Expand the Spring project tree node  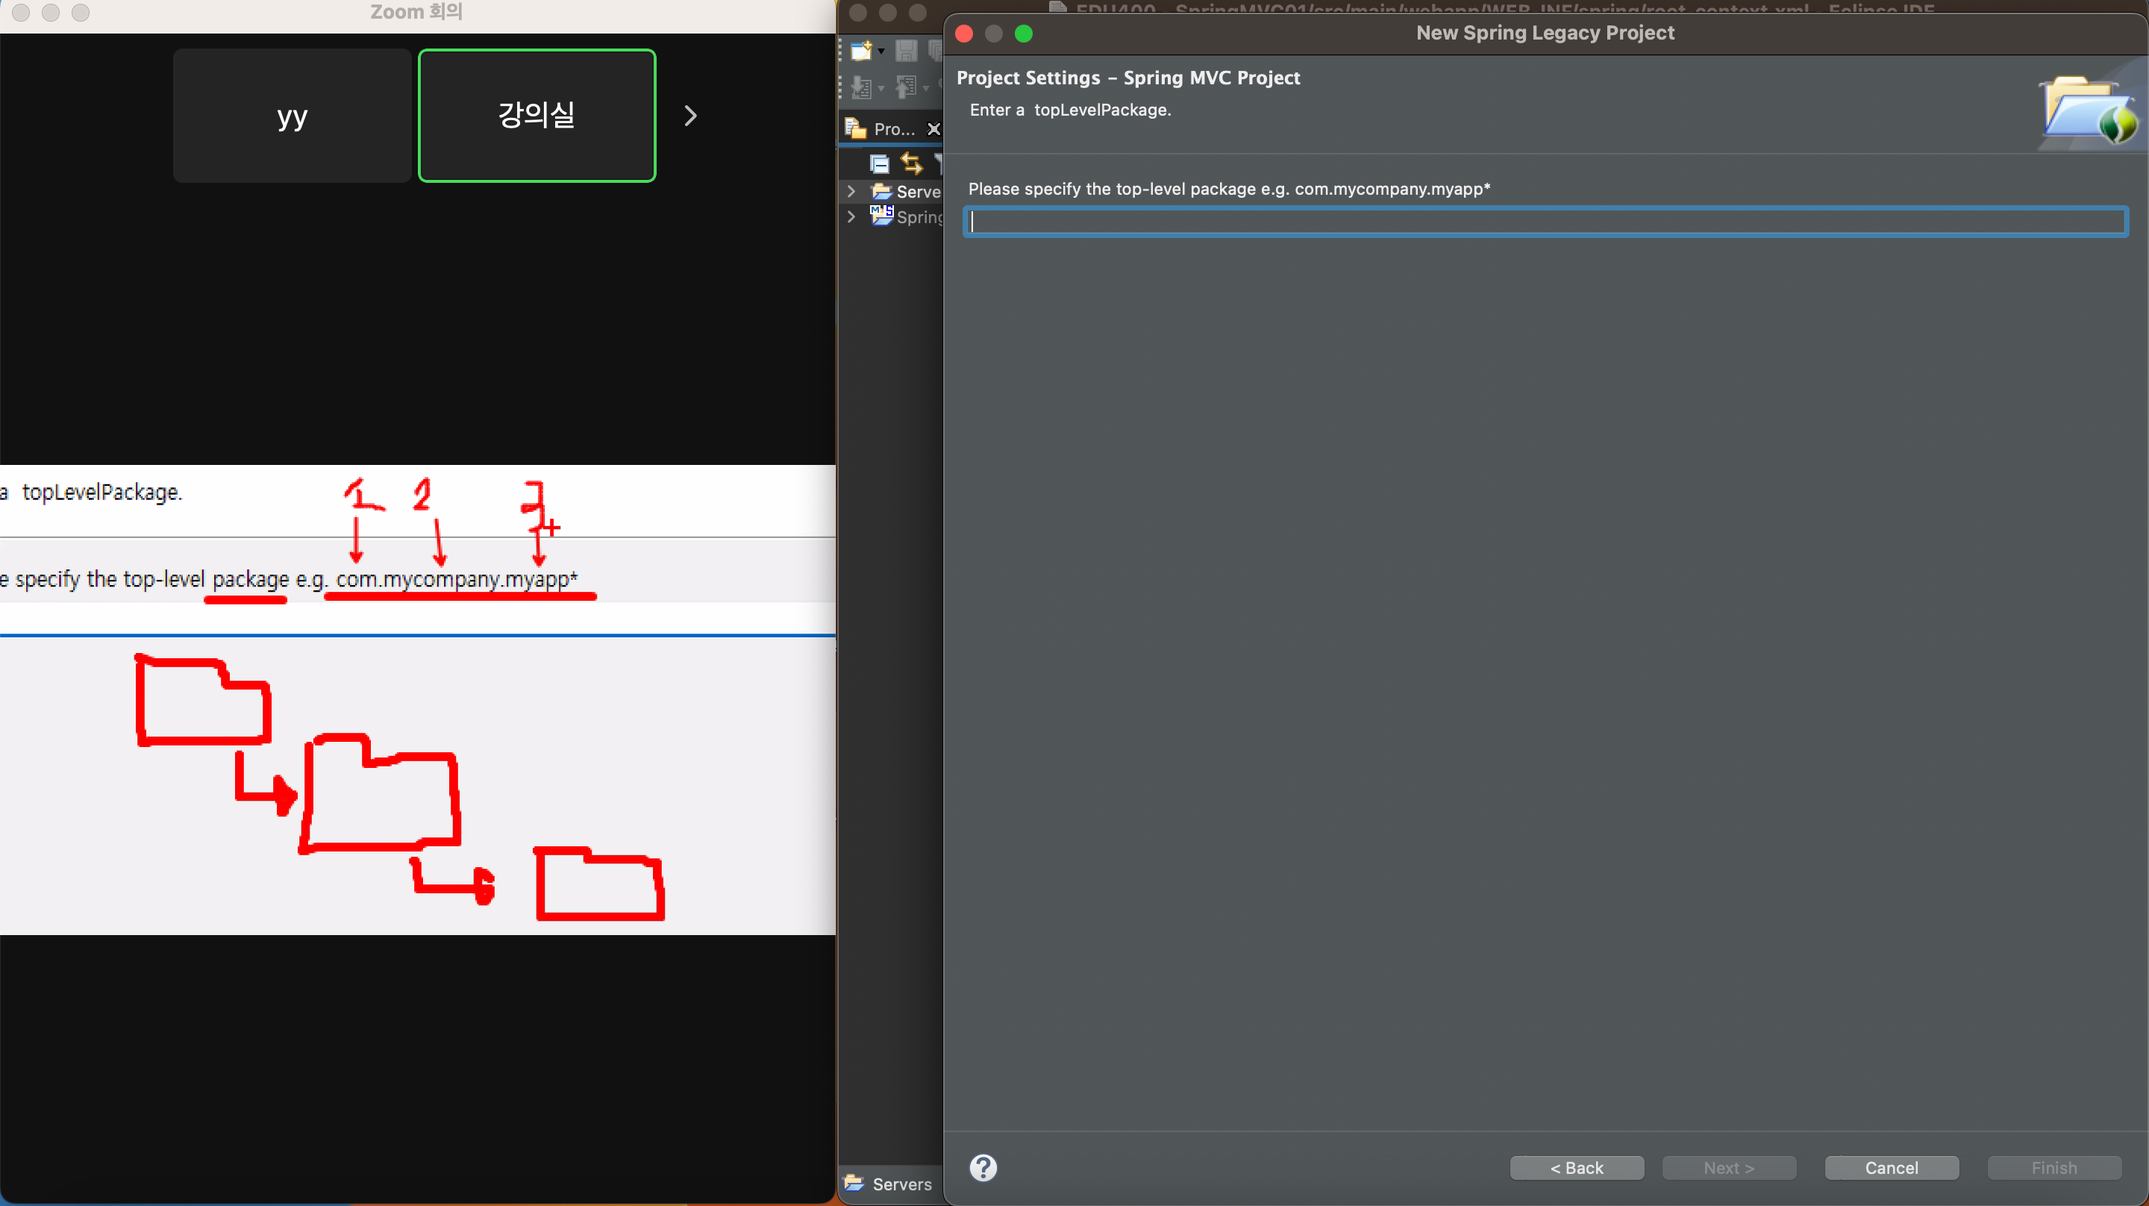tap(851, 216)
